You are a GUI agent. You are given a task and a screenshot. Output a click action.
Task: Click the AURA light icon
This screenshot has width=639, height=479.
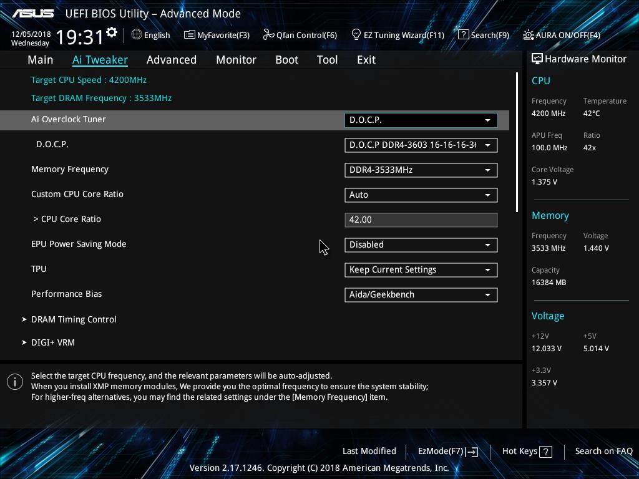[x=529, y=35]
